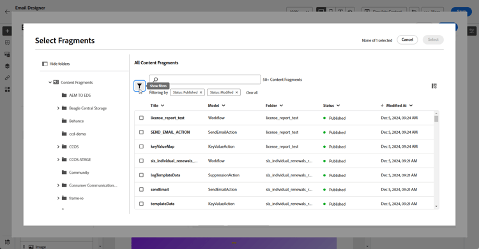The height and width of the screenshot is (249, 479).
Task: Click the search magnifier icon
Action: (155, 80)
